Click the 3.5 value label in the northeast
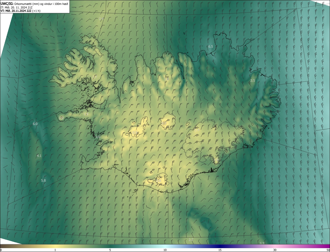The image size is (330, 252). click(253, 81)
